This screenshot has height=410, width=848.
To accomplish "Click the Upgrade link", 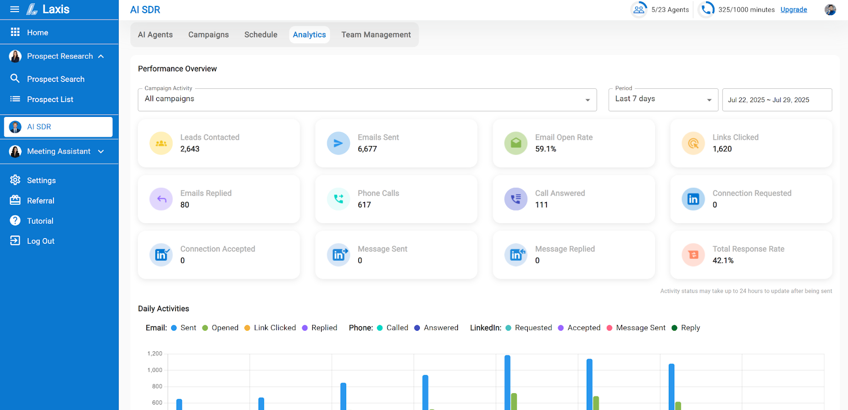I will pos(793,10).
